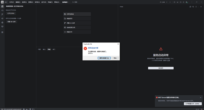Toggle the primary sidebar layout icon
204x110 pixels.
pos(175,2)
